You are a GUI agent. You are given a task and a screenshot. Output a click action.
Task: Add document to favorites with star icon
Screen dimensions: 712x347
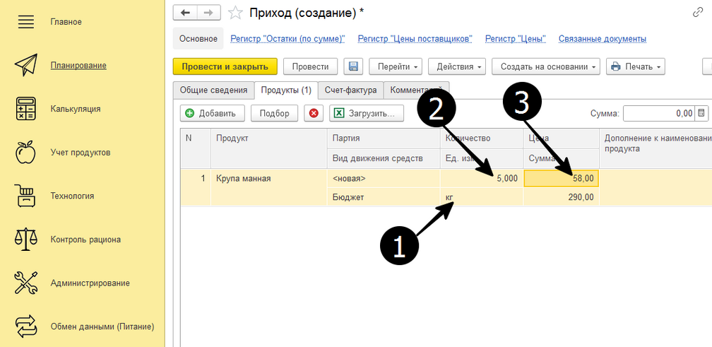[x=237, y=13]
